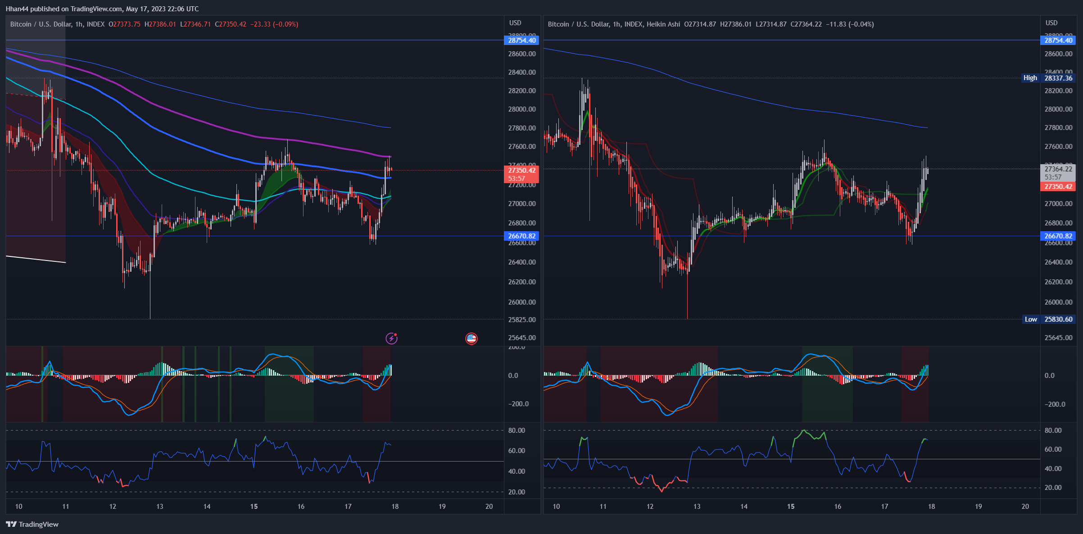The image size is (1083, 534).
Task: Click date label 13 on right time axis
Action: 697,507
